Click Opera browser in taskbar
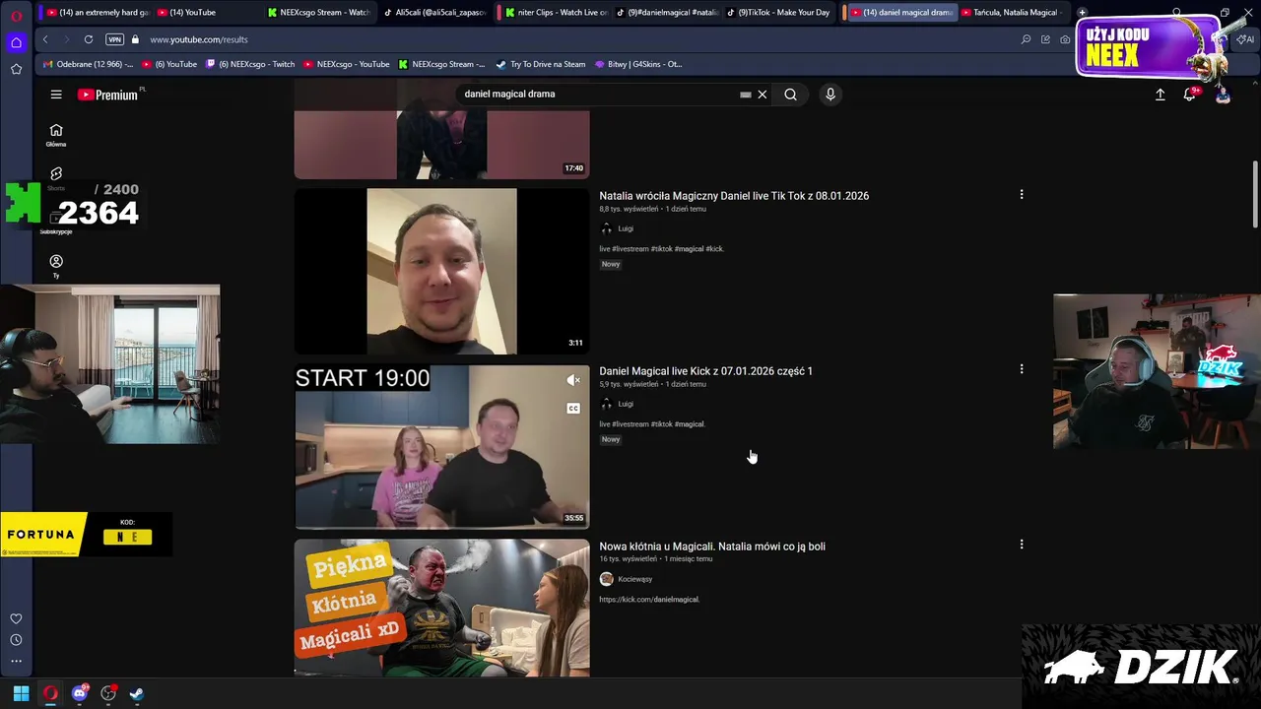 pos(50,693)
